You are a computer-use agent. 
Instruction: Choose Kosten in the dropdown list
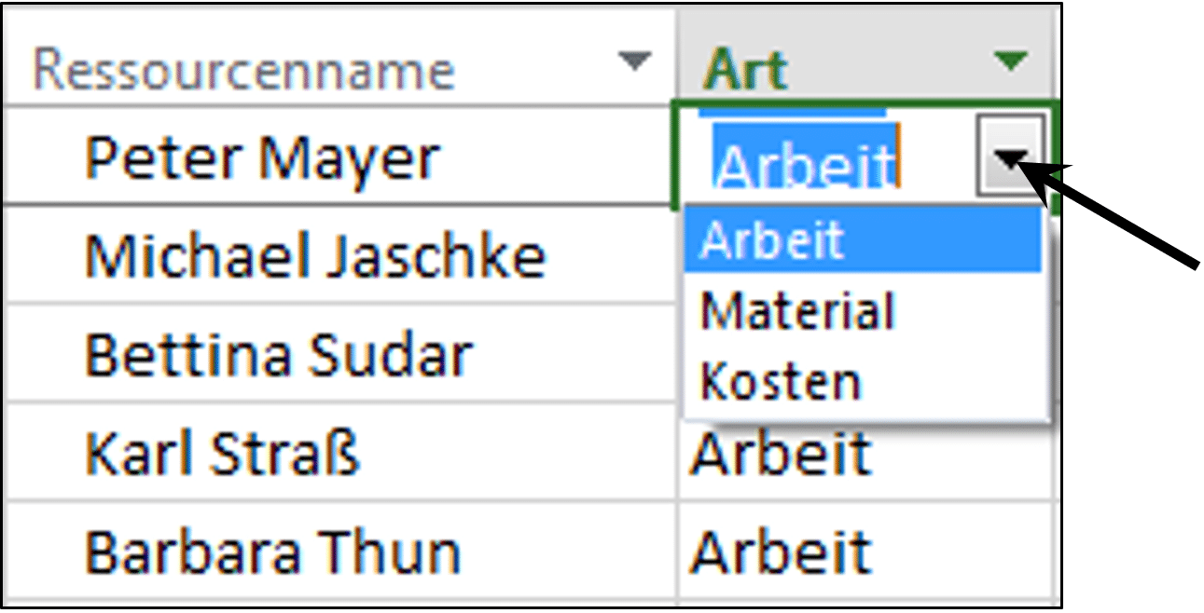863,382
